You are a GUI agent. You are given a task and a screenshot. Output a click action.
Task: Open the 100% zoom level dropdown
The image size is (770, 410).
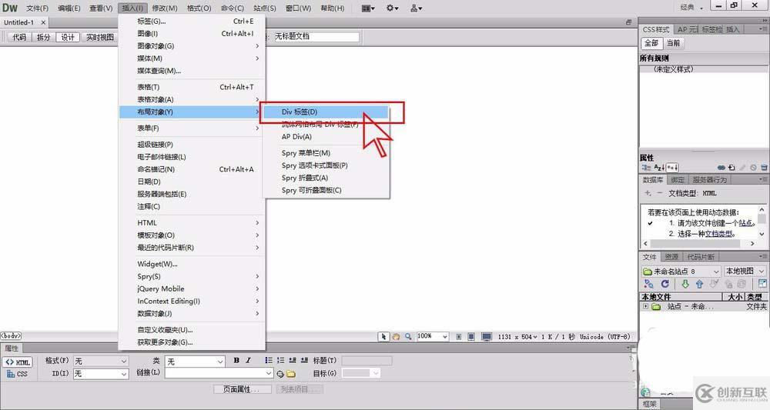pos(433,336)
